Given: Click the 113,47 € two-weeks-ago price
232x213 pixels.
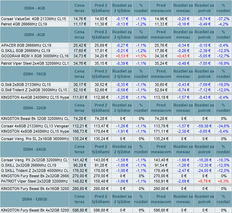Looking at the screenshot, I should [101, 126].
